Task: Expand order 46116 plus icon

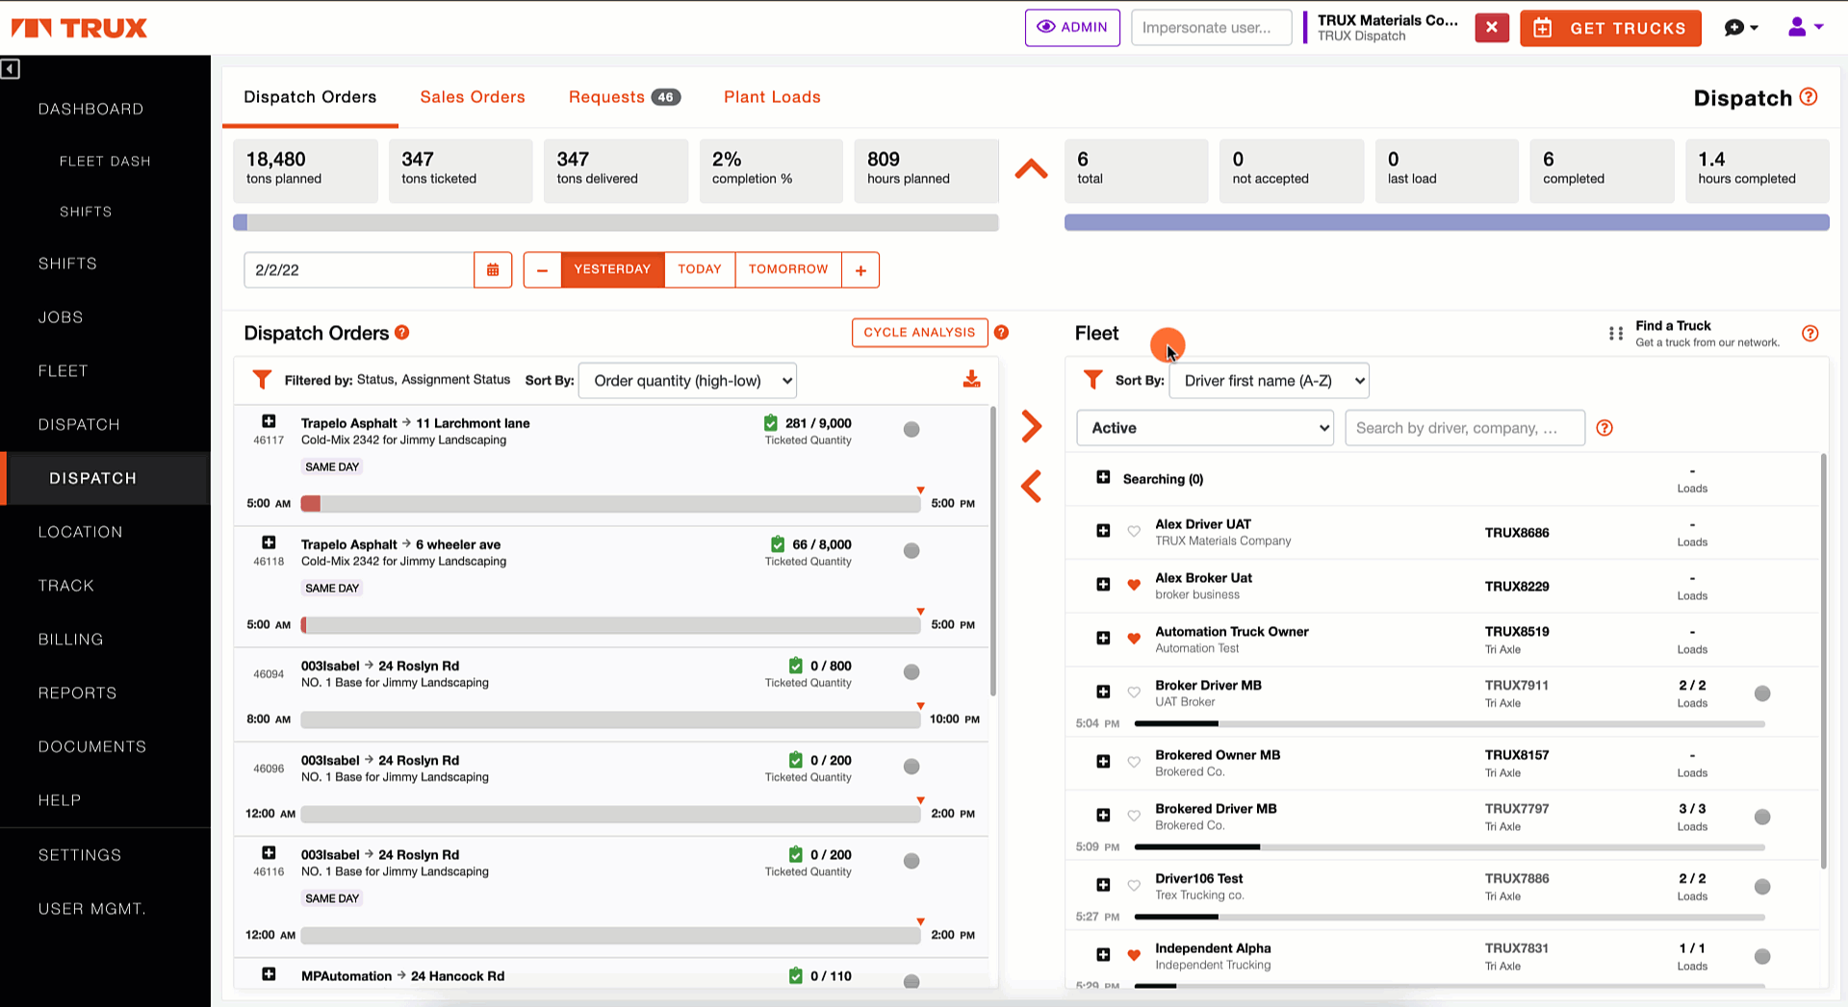Action: [x=269, y=853]
